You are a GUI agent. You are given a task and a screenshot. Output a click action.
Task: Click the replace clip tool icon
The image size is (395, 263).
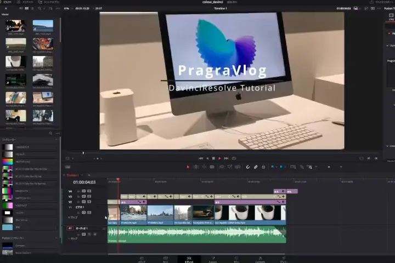click(238, 167)
